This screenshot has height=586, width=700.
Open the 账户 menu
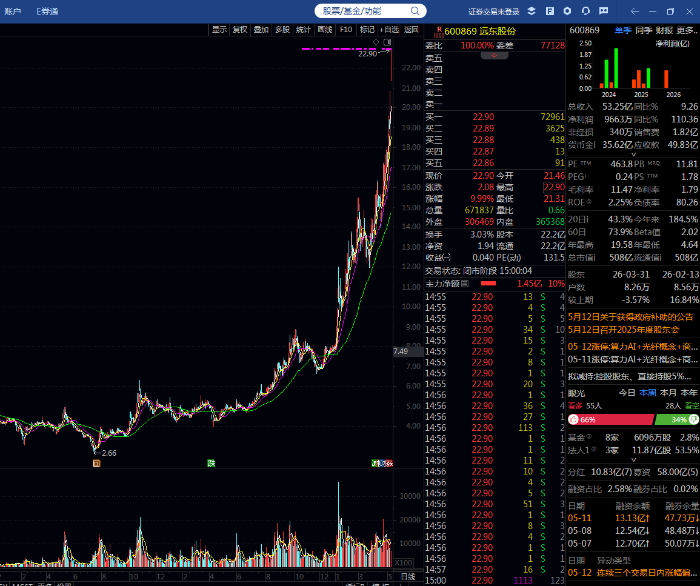coord(13,12)
